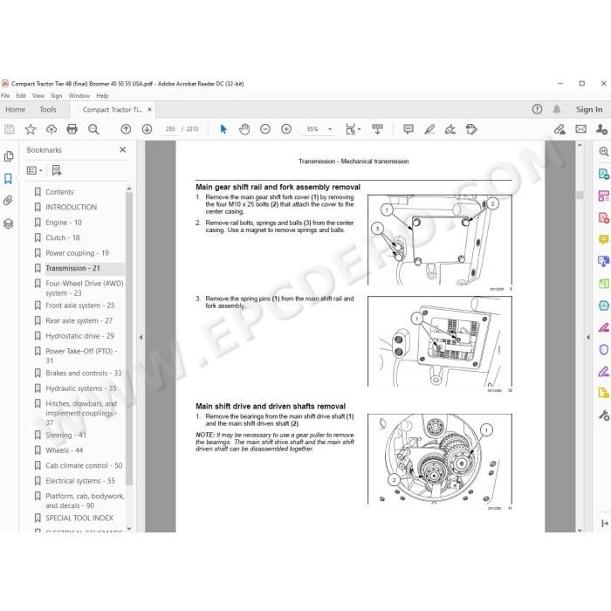Click the Print icon
This screenshot has width=611, height=611.
[x=72, y=129]
